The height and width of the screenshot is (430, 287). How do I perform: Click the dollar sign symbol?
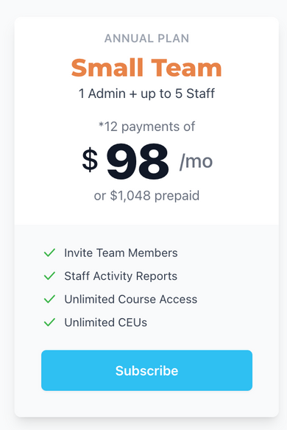click(x=90, y=160)
